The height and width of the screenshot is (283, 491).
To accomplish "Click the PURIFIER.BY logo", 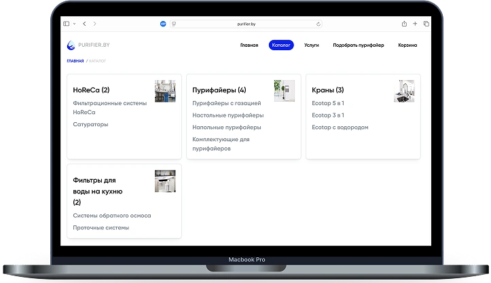I will tap(89, 45).
